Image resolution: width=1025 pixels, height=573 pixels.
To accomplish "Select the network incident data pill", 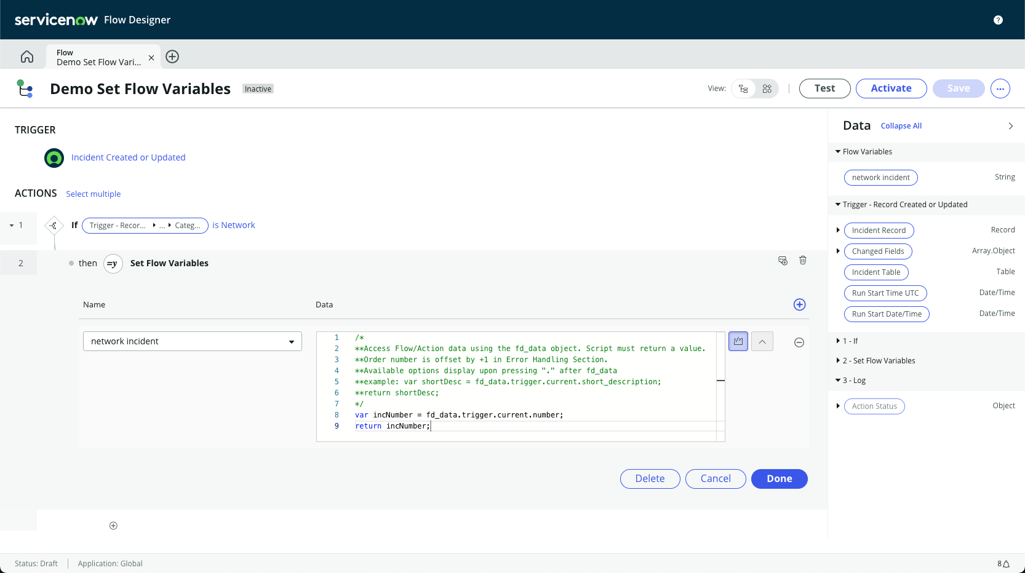I will click(881, 178).
